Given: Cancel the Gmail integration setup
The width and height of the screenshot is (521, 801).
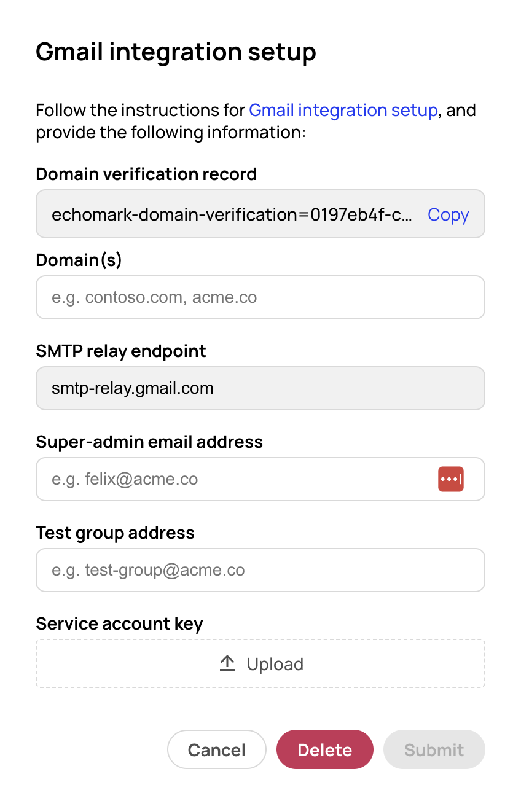Looking at the screenshot, I should tap(216, 749).
